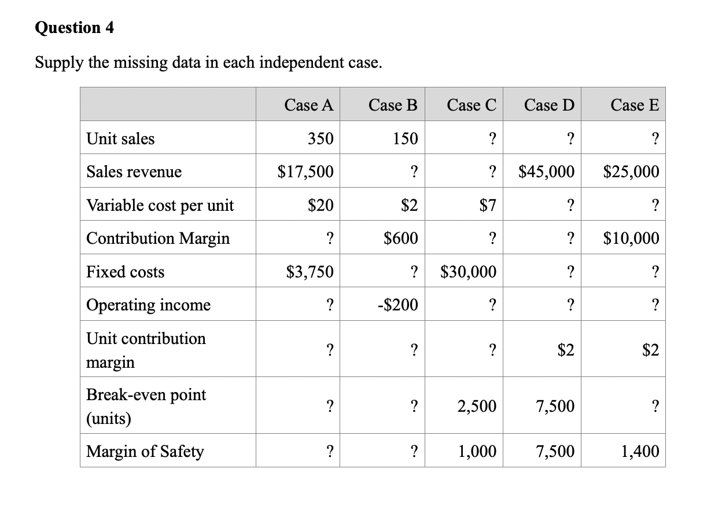
Task: Click the Case D unit contribution margin $2
Action: (566, 350)
